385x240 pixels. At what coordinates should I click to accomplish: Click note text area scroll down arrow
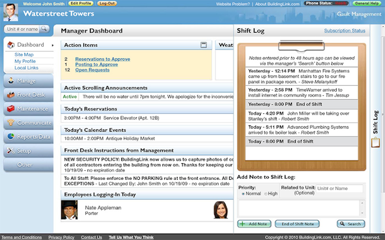pyautogui.click(x=362, y=213)
